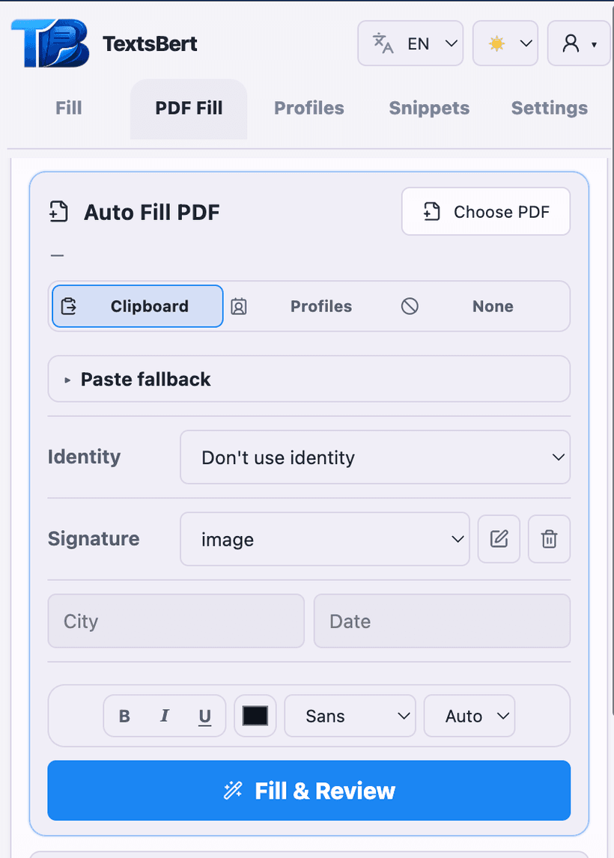Switch to the Snippets tab

pyautogui.click(x=428, y=108)
